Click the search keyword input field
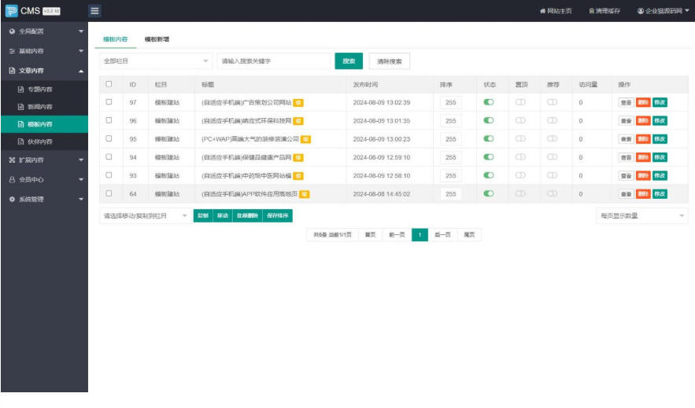This screenshot has height=408, width=695. pos(273,61)
